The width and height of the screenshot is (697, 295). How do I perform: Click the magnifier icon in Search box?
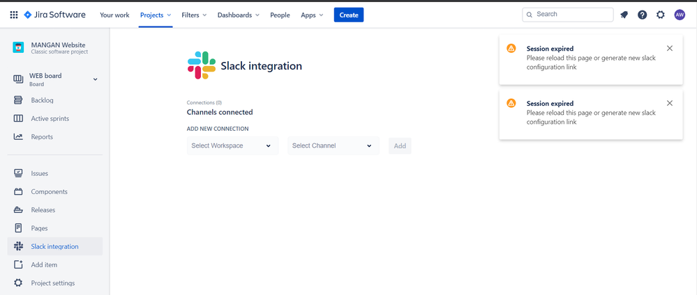point(530,15)
